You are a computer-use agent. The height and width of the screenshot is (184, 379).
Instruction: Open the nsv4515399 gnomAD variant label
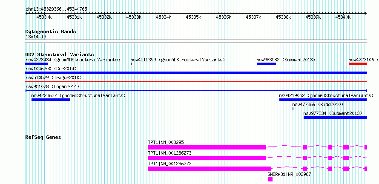pos(178,60)
